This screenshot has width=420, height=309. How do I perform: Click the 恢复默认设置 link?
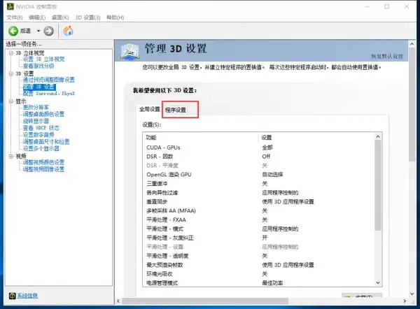coord(388,56)
